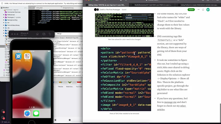Expand the References folder

click(4, 15)
